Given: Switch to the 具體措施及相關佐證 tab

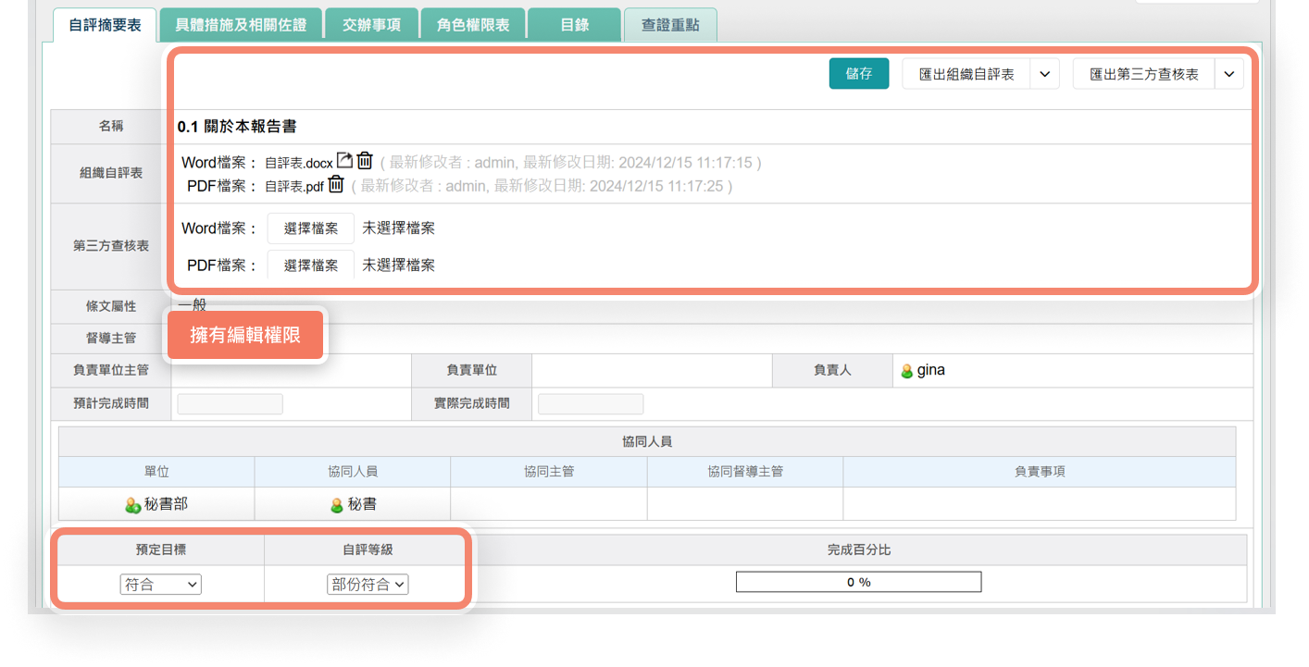Looking at the screenshot, I should [241, 25].
